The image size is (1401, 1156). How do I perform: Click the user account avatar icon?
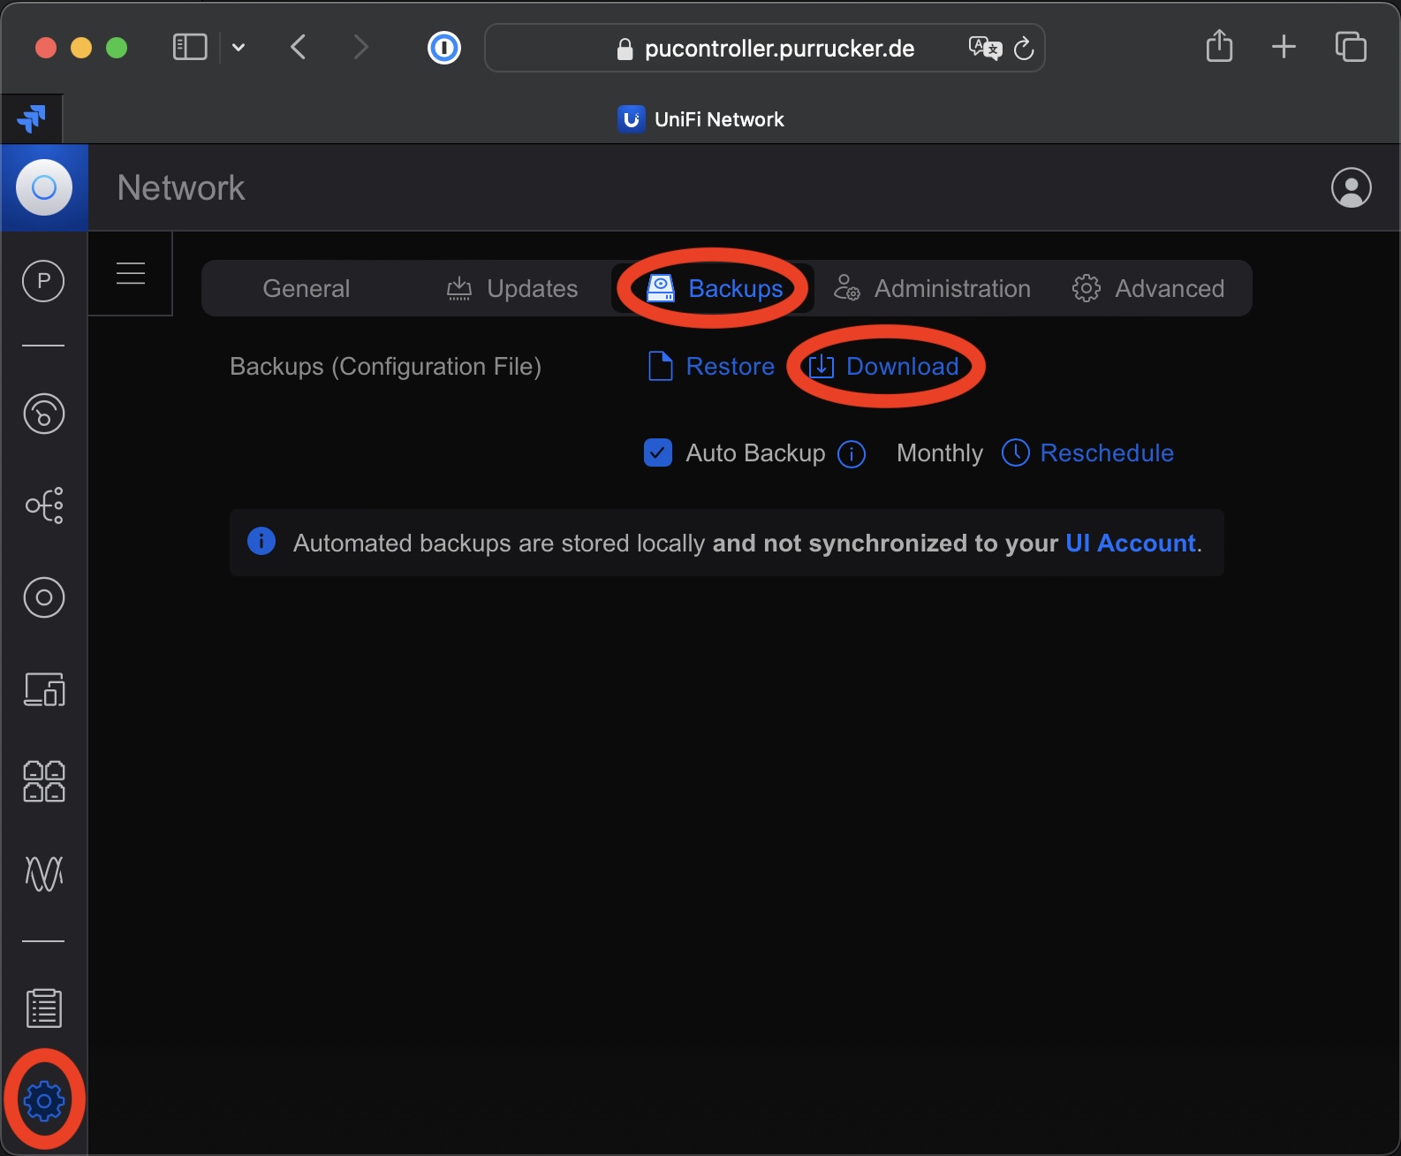click(x=1351, y=187)
